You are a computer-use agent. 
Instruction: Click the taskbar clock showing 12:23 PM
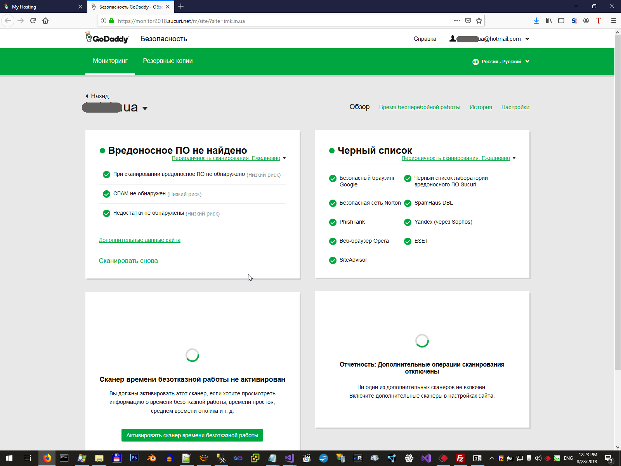coord(587,458)
